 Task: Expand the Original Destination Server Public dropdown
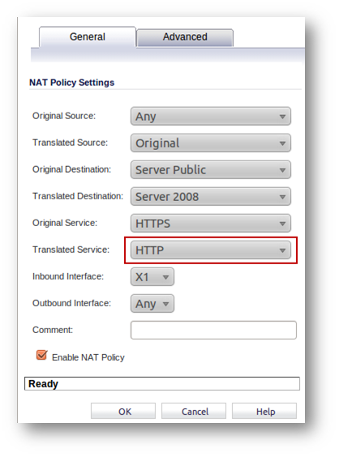pyautogui.click(x=211, y=170)
